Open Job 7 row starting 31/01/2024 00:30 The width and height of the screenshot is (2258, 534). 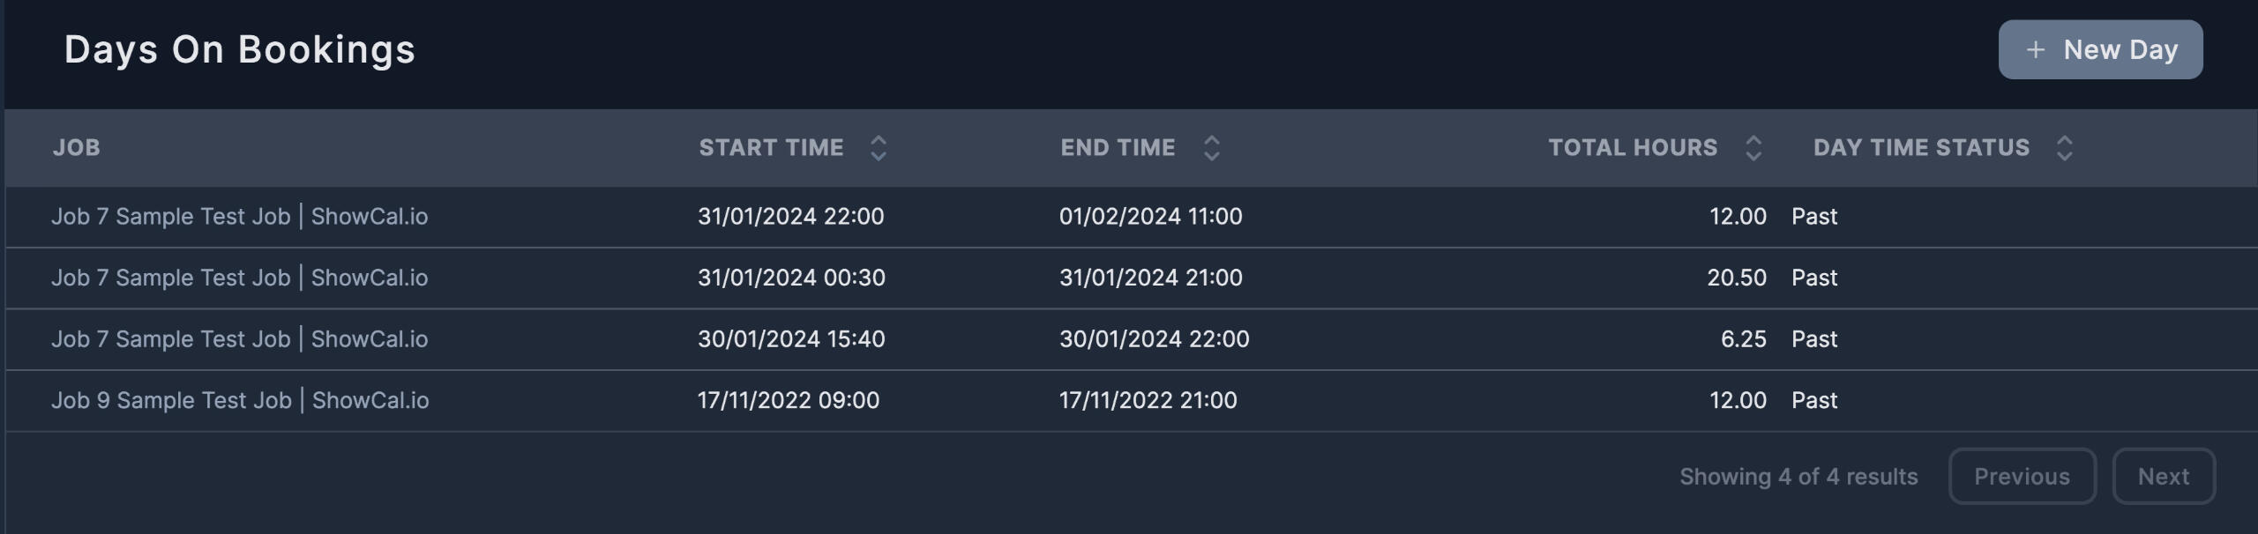coord(239,278)
